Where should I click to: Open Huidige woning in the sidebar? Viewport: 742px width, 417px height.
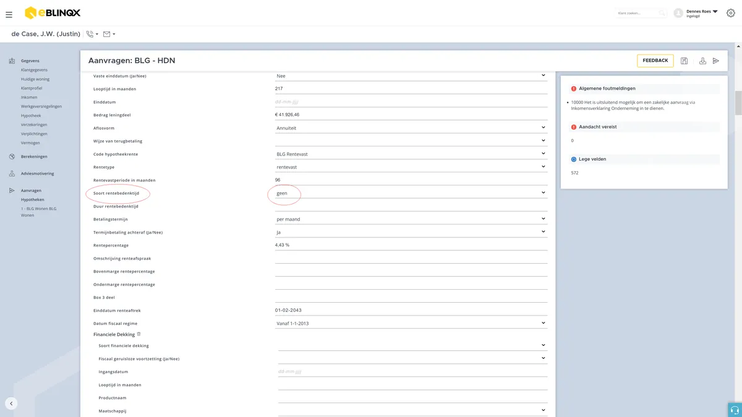[35, 79]
